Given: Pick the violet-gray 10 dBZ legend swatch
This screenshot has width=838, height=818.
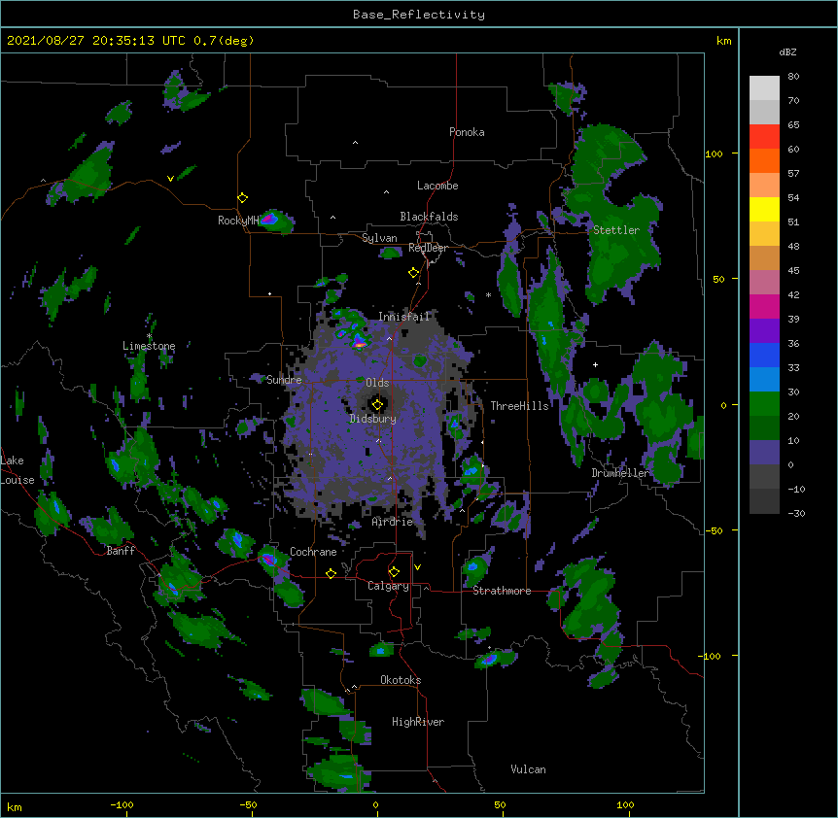Looking at the screenshot, I should [764, 453].
